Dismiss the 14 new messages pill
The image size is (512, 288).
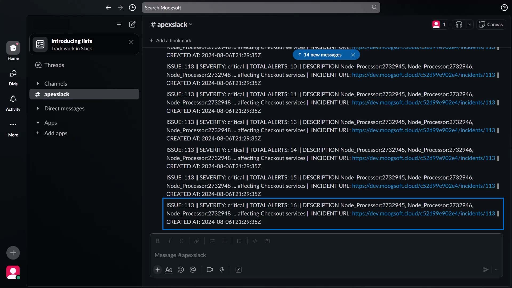pyautogui.click(x=353, y=55)
